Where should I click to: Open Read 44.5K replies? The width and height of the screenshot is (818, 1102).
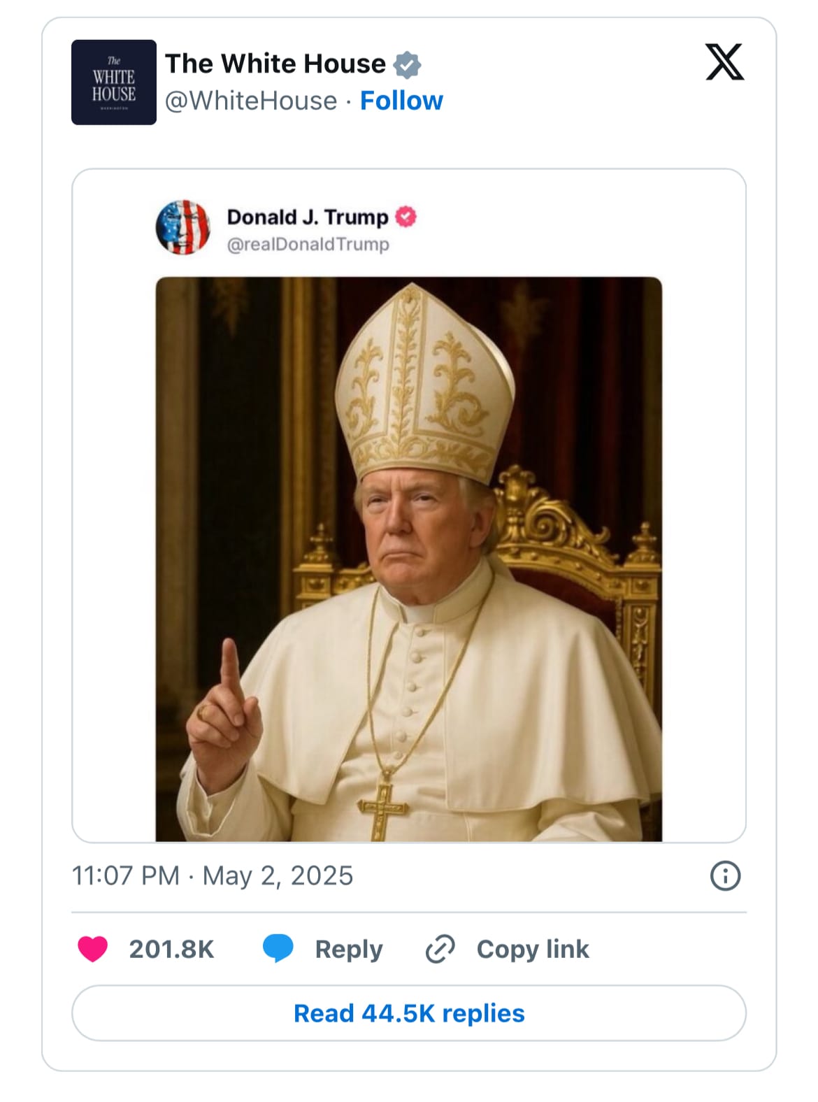409,1013
